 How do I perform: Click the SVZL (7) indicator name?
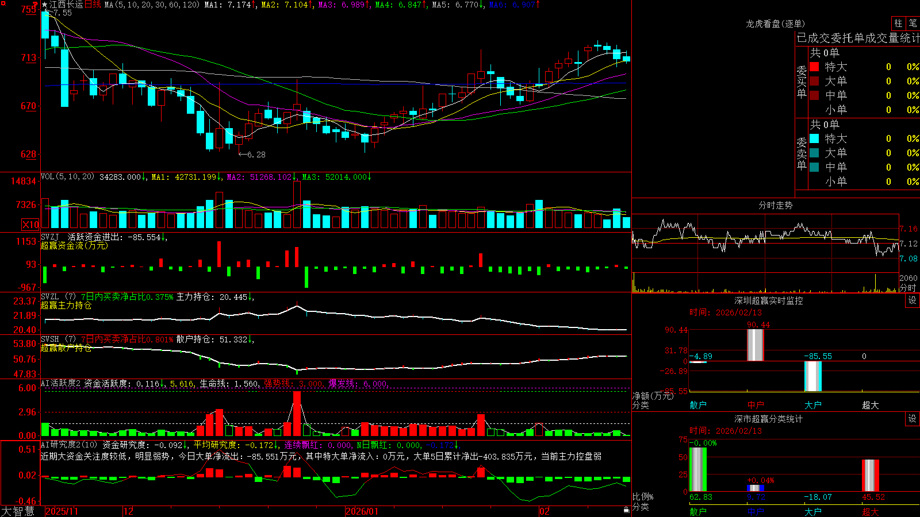[58, 297]
